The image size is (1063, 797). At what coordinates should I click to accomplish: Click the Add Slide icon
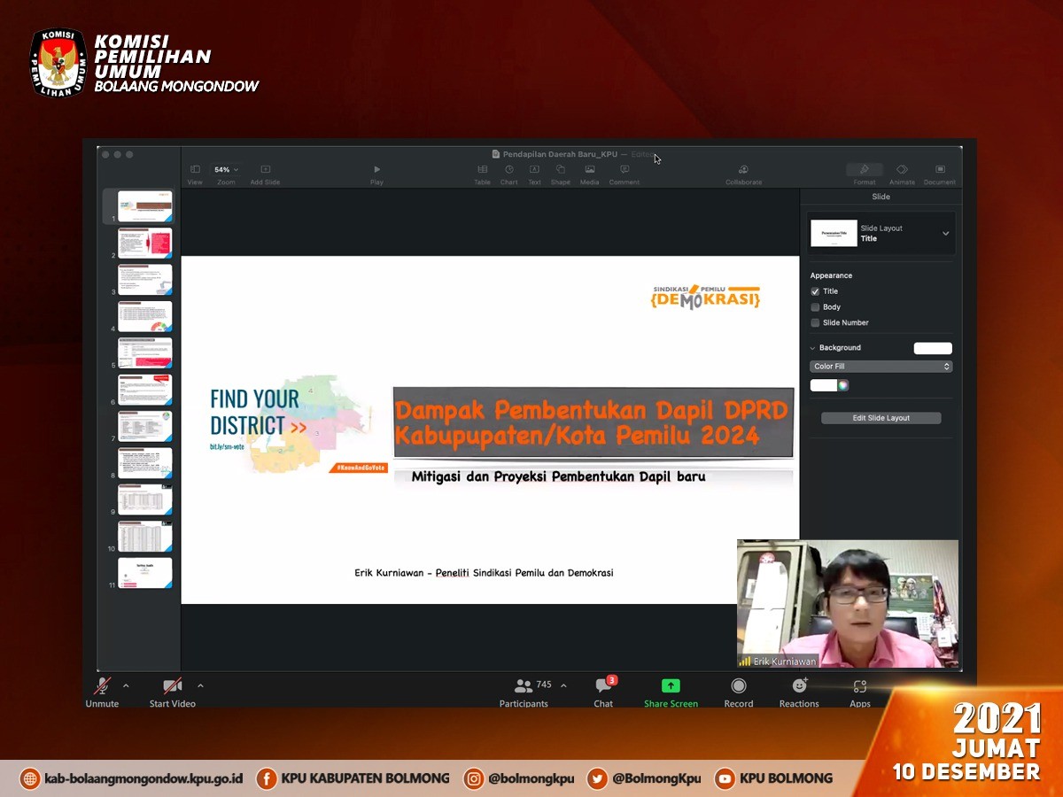pyautogui.click(x=265, y=169)
